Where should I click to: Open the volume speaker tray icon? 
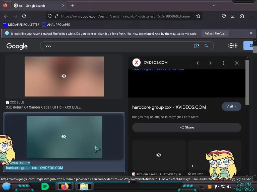(x=229, y=186)
